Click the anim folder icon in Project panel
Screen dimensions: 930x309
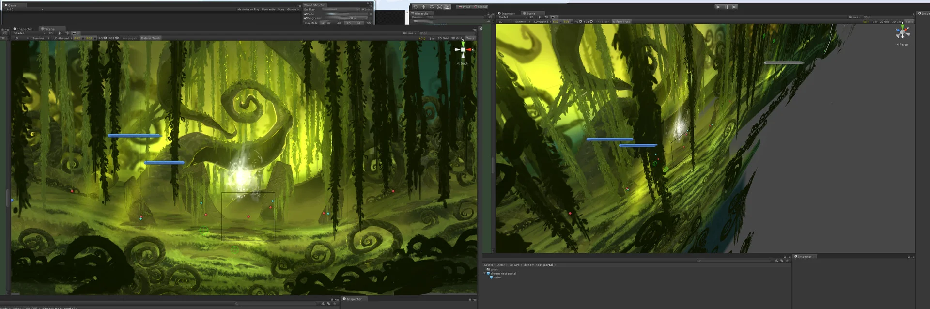pos(488,269)
